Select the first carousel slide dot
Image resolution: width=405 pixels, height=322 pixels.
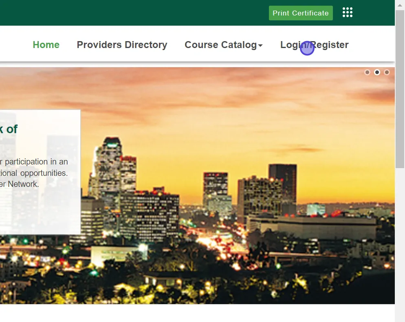coord(367,72)
